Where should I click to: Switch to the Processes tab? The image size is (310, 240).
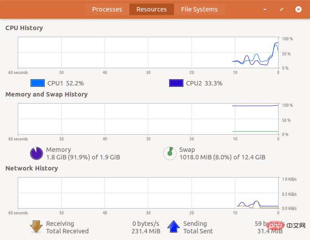point(107,9)
